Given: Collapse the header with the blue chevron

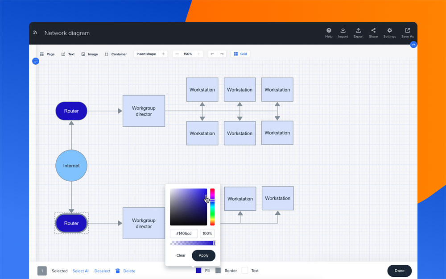Looking at the screenshot, I should tap(413, 45).
